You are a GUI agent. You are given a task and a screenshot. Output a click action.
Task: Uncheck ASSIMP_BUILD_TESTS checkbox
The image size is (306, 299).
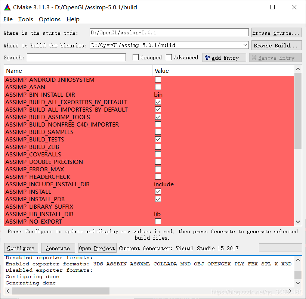tap(158, 139)
